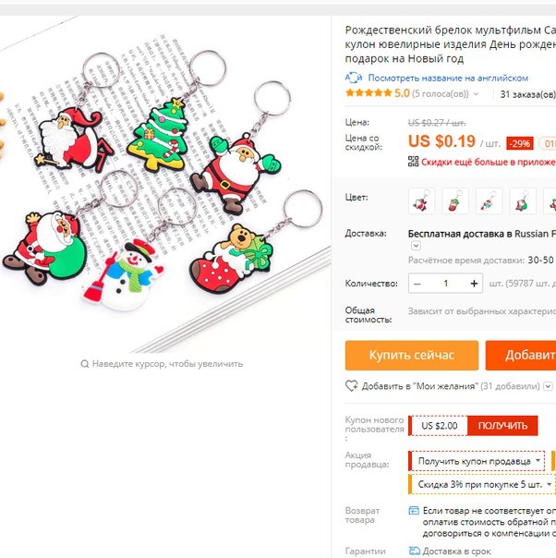Select the first Santa keychain color option

421,201
